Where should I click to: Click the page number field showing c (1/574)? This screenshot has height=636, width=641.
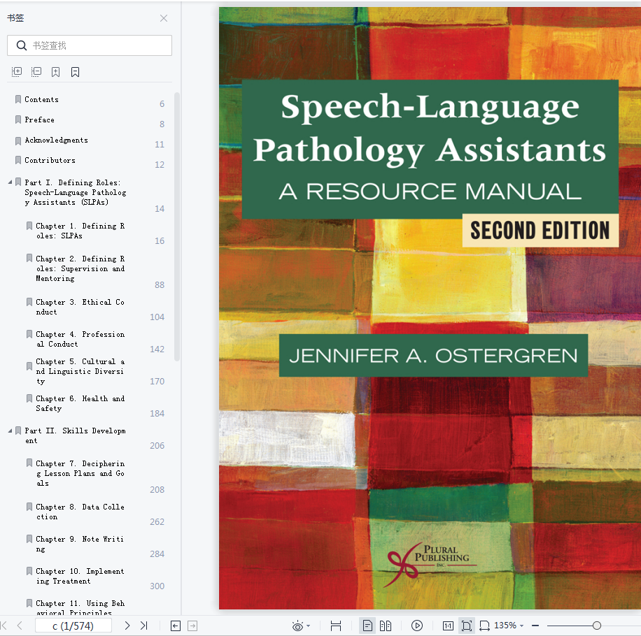73,626
